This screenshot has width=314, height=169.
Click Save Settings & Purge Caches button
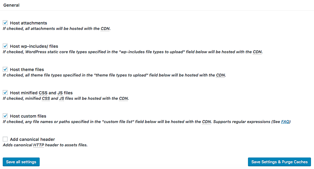pos(279,162)
